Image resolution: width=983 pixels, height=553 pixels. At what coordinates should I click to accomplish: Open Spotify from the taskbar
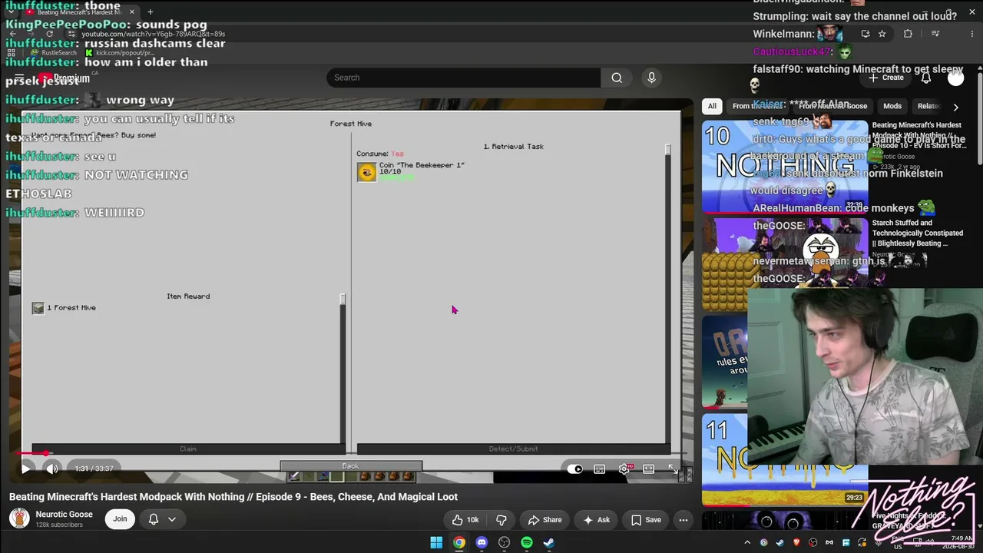[x=527, y=542]
